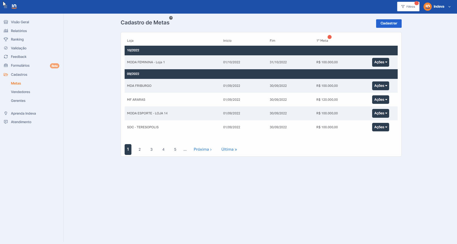This screenshot has width=457, height=244.
Task: Open the help question mark icon
Action: pyautogui.click(x=171, y=18)
